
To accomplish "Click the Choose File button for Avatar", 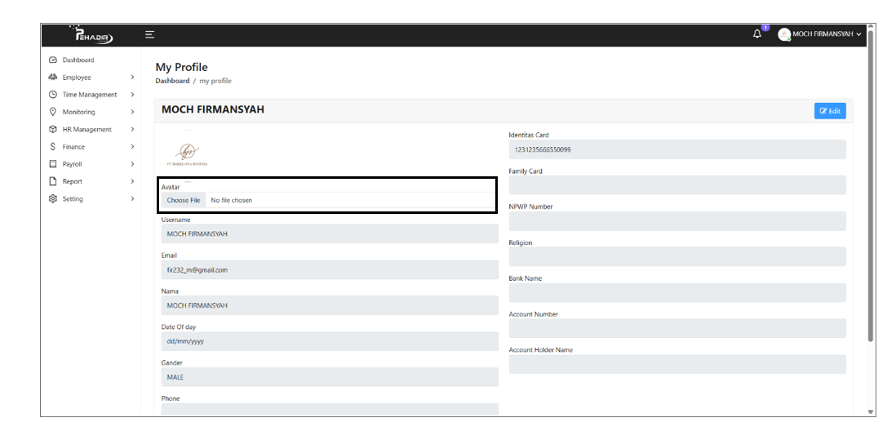I will coord(184,200).
